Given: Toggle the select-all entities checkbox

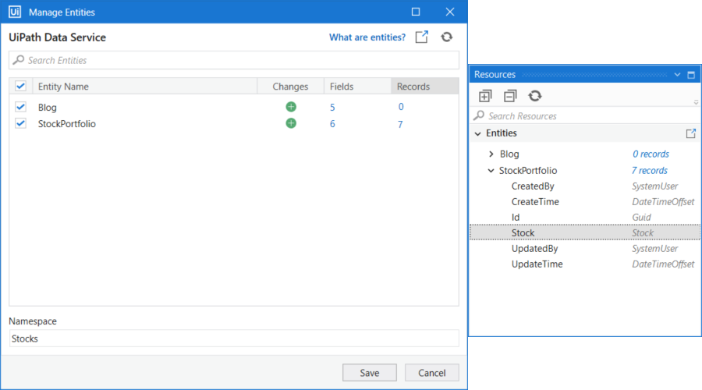Looking at the screenshot, I should click(x=20, y=86).
